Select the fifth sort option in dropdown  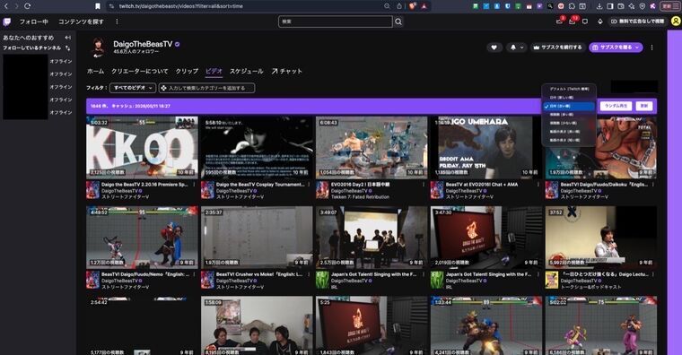click(569, 123)
